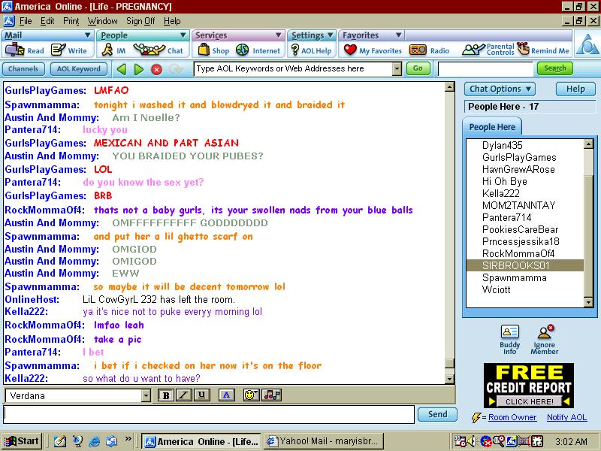Open the Room Owner link

[512, 417]
